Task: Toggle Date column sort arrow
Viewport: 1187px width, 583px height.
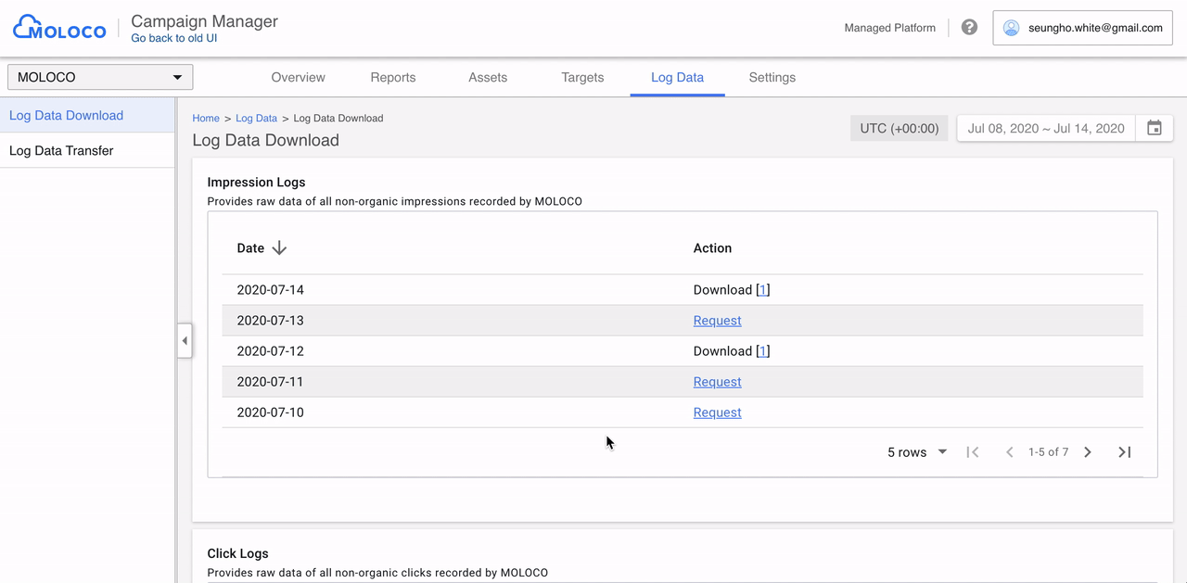Action: pyautogui.click(x=279, y=248)
